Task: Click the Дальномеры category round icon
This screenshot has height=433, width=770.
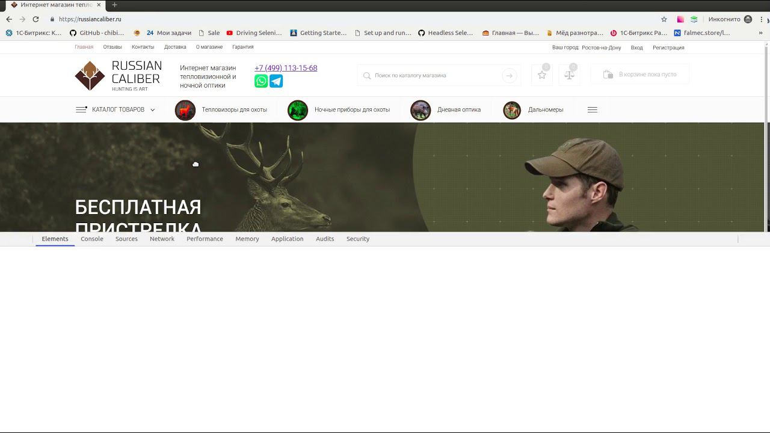Action: (512, 110)
